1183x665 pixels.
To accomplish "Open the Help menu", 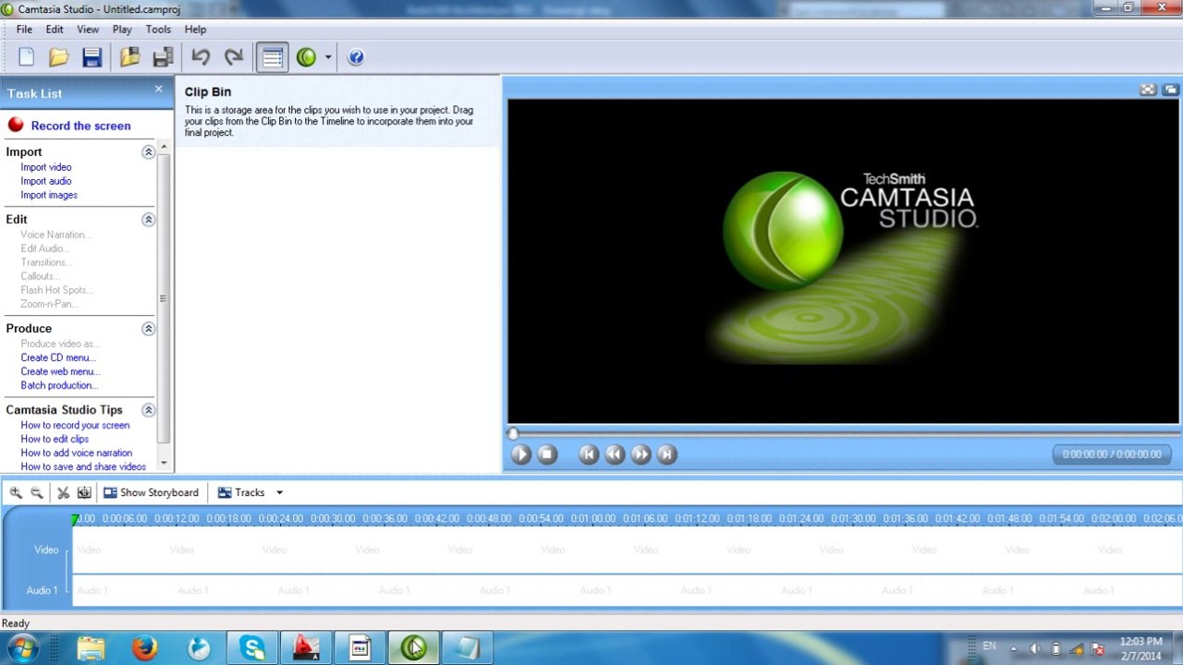I will pyautogui.click(x=195, y=30).
